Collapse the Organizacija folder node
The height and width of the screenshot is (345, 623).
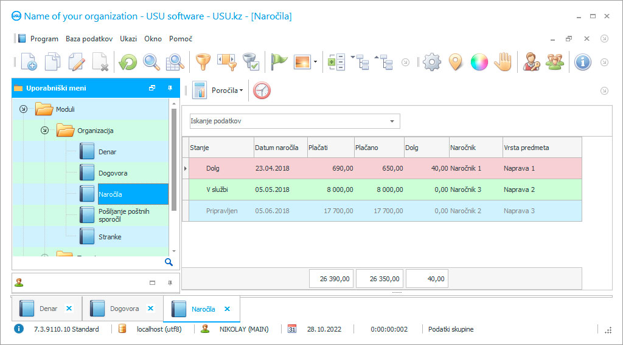(x=44, y=131)
